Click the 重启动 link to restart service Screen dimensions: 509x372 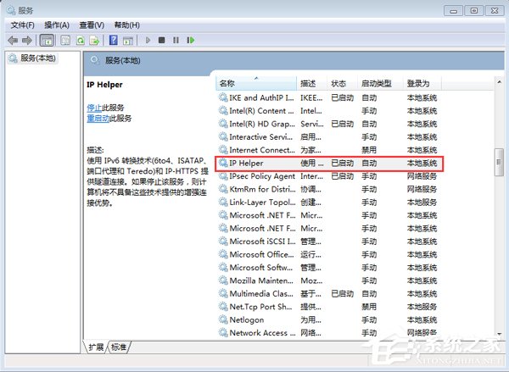tap(98, 119)
